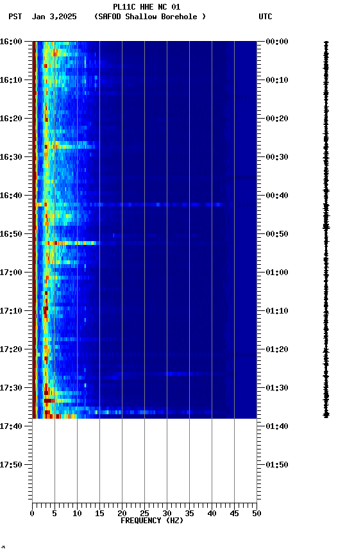The height and width of the screenshot is (554, 354).
Task: Click the 00:50 UTC time label
Action: pos(277,234)
